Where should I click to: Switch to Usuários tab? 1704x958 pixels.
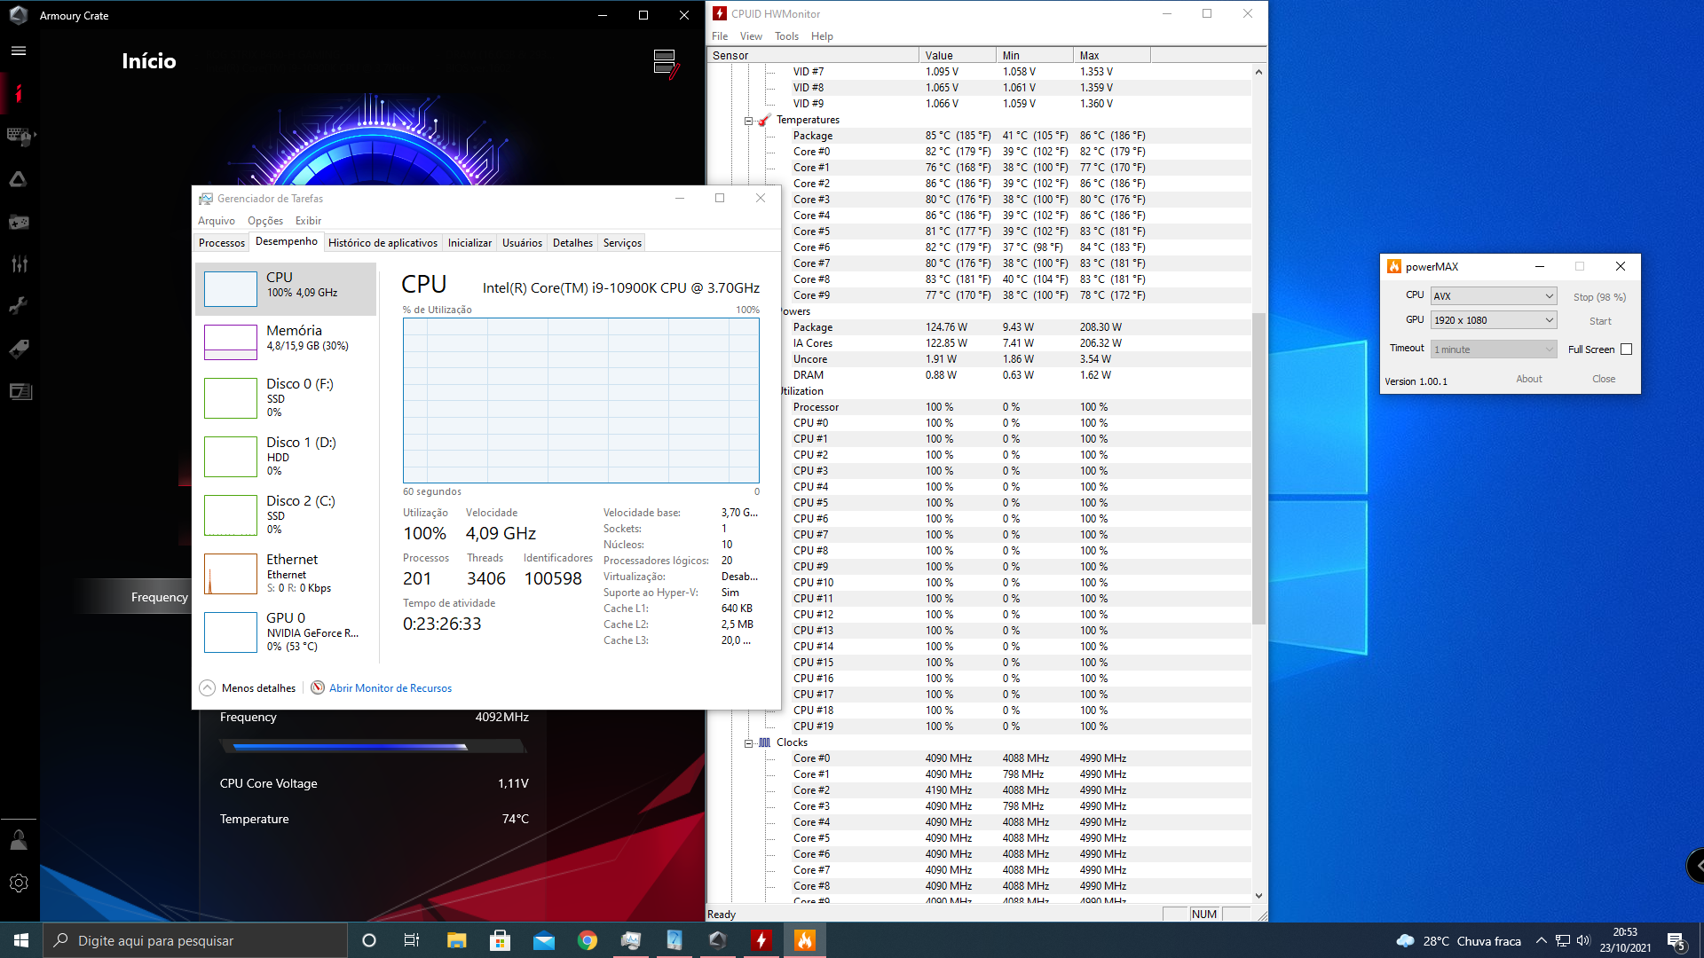[x=522, y=243]
